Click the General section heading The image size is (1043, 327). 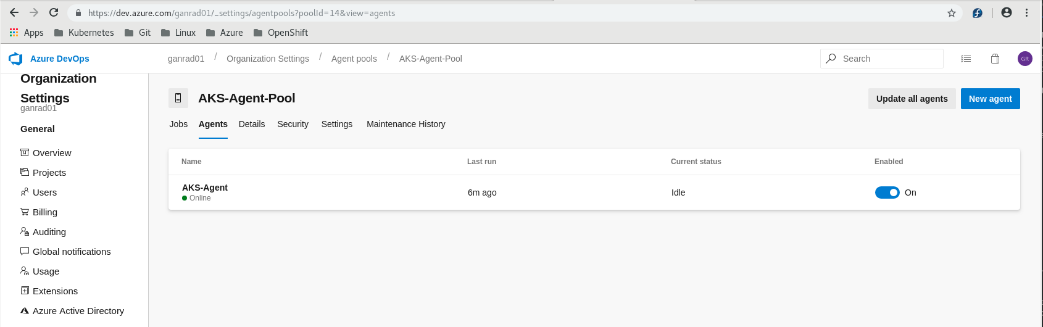coord(38,129)
